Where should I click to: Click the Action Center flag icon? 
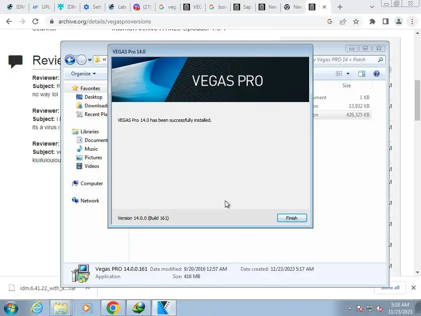(x=359, y=309)
